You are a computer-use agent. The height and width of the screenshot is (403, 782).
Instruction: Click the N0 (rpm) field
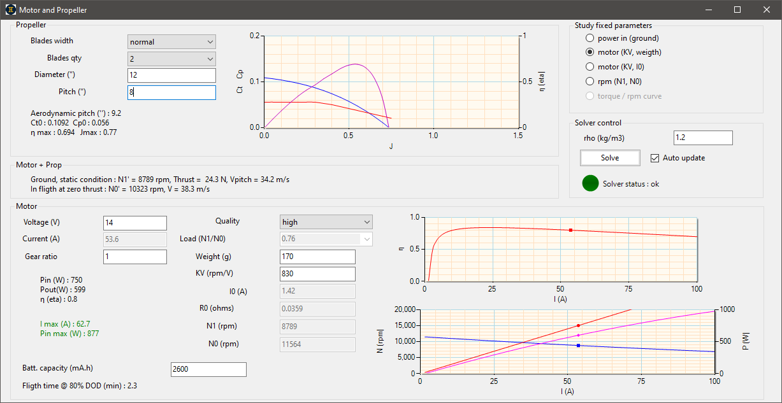tap(317, 344)
